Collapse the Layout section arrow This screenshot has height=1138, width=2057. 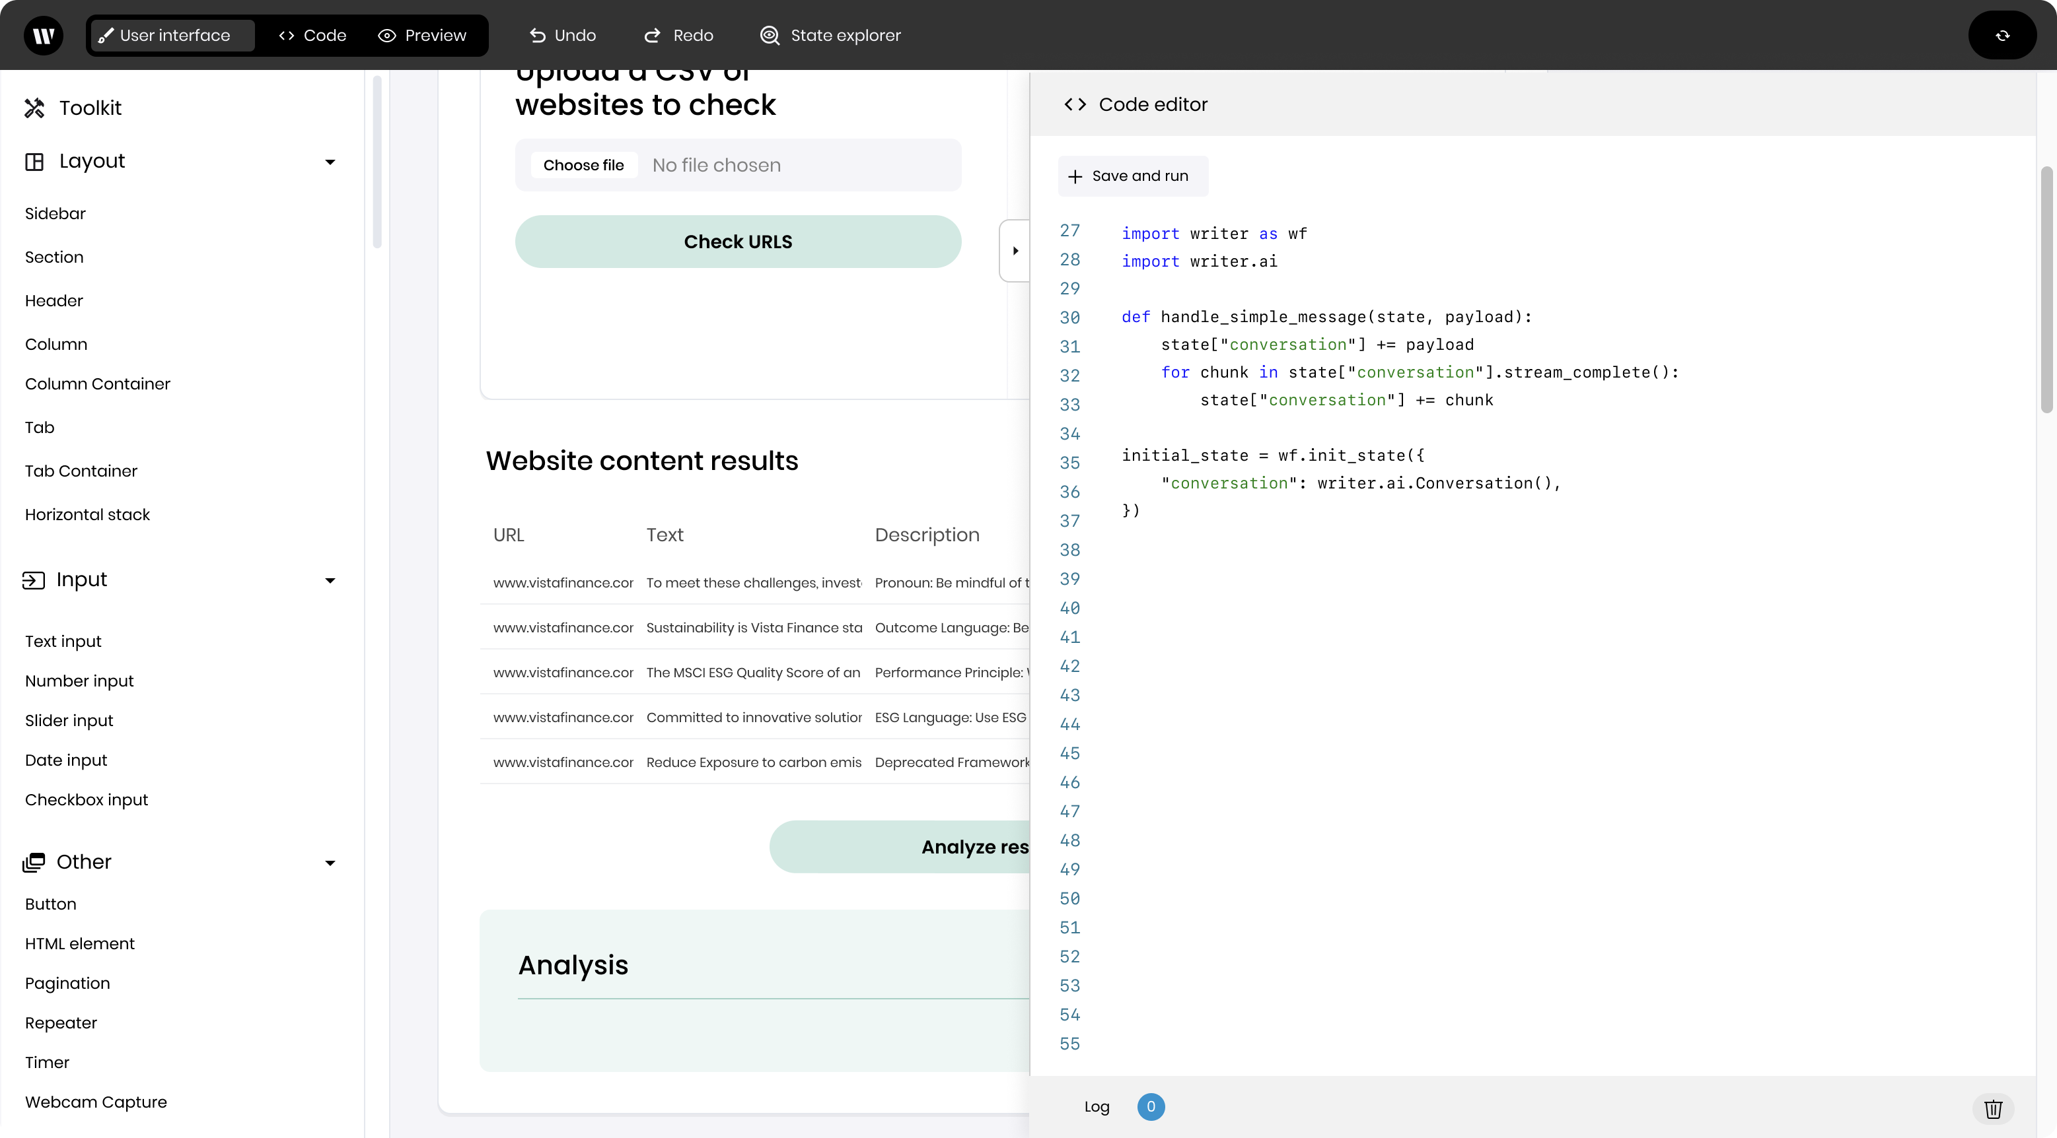click(x=330, y=162)
